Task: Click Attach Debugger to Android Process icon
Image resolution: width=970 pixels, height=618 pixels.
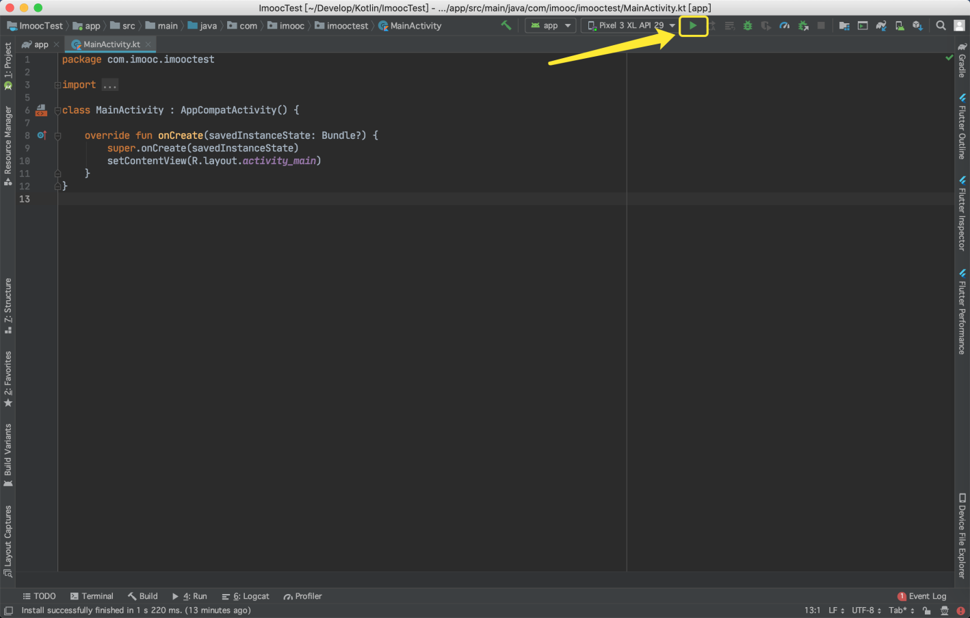Action: pyautogui.click(x=803, y=25)
